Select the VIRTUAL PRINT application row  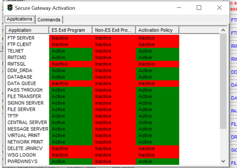coord(92,135)
